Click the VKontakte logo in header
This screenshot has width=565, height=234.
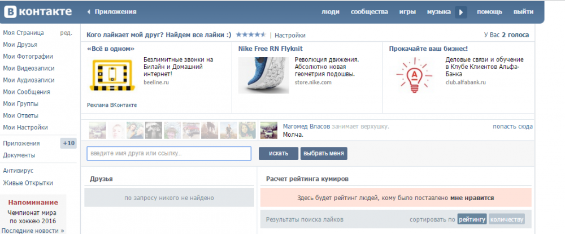point(37,11)
